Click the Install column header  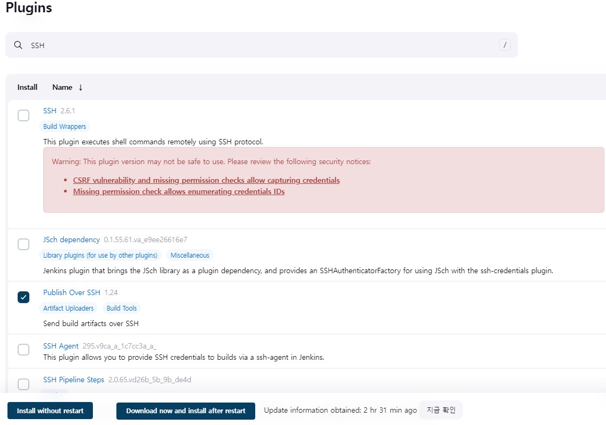click(27, 88)
